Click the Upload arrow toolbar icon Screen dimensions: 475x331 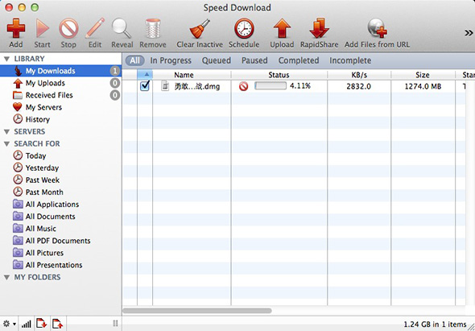click(x=282, y=28)
